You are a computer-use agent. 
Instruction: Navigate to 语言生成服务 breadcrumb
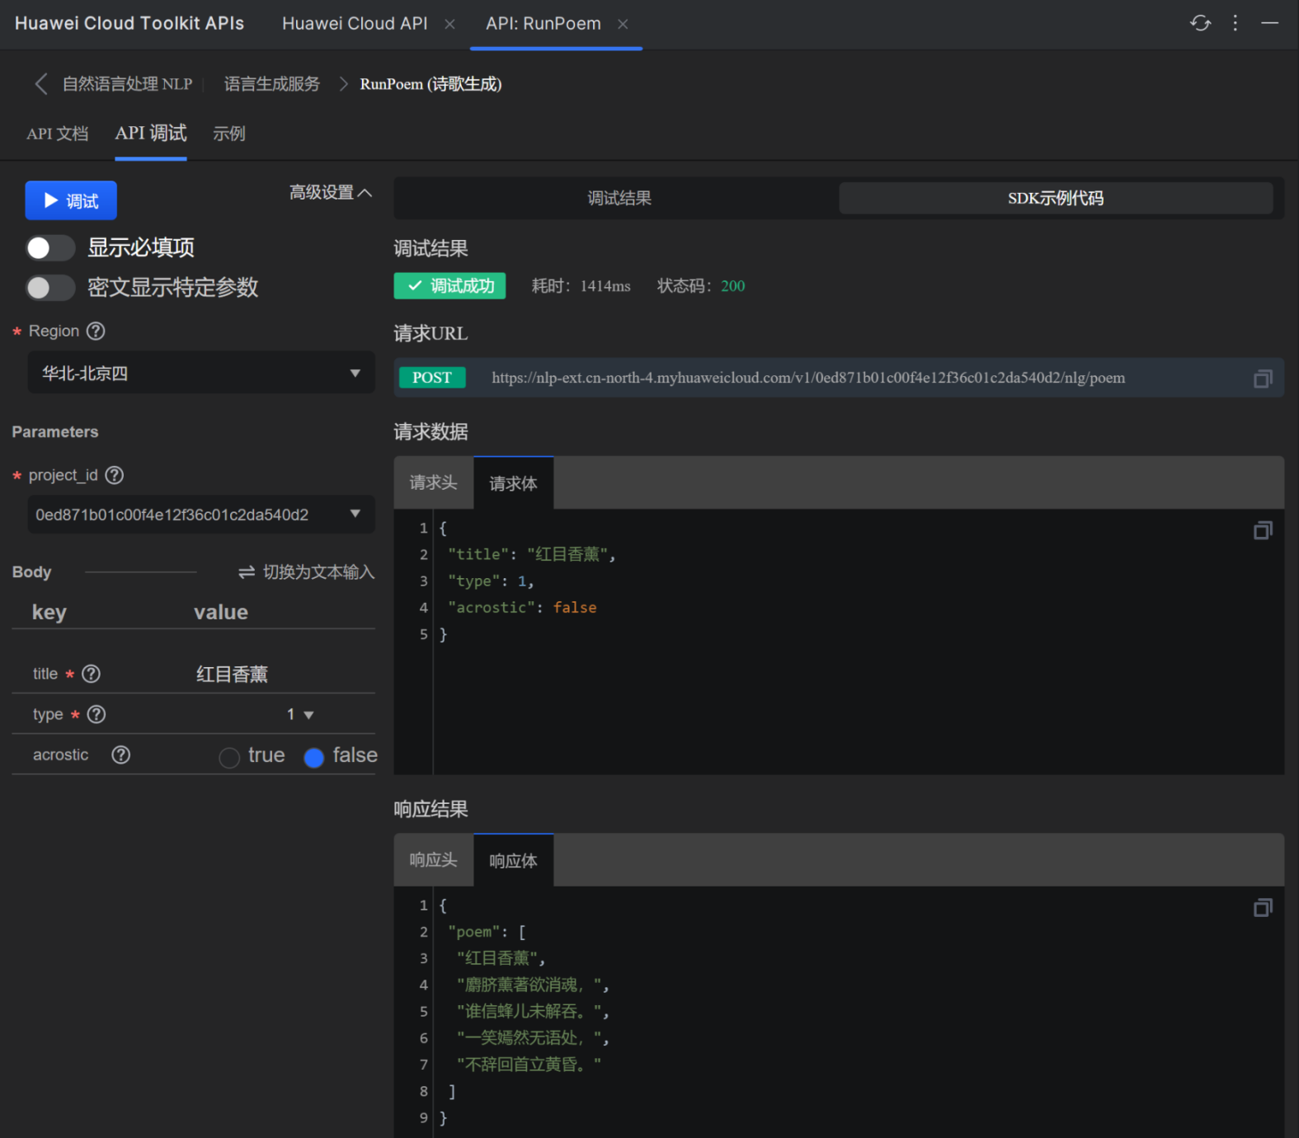point(272,84)
